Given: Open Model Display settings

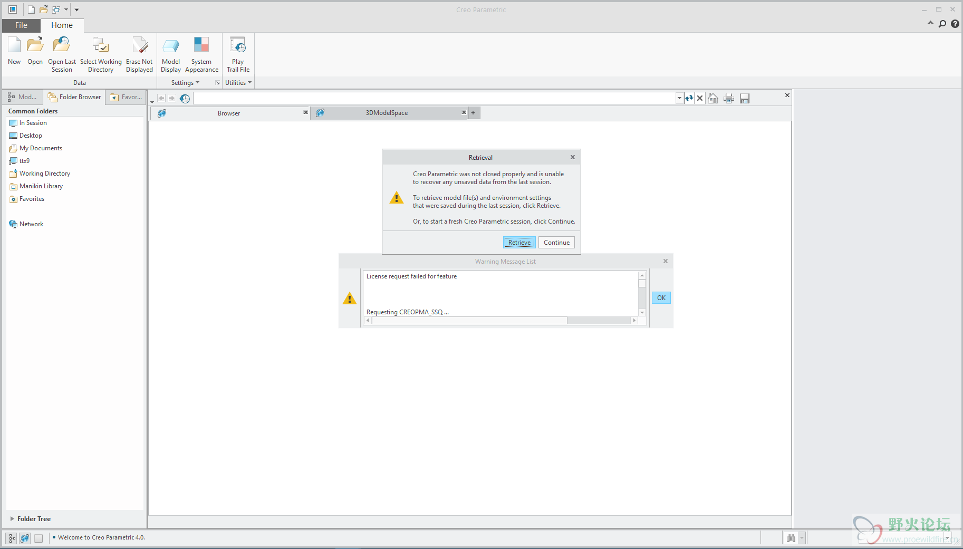Looking at the screenshot, I should [x=171, y=54].
